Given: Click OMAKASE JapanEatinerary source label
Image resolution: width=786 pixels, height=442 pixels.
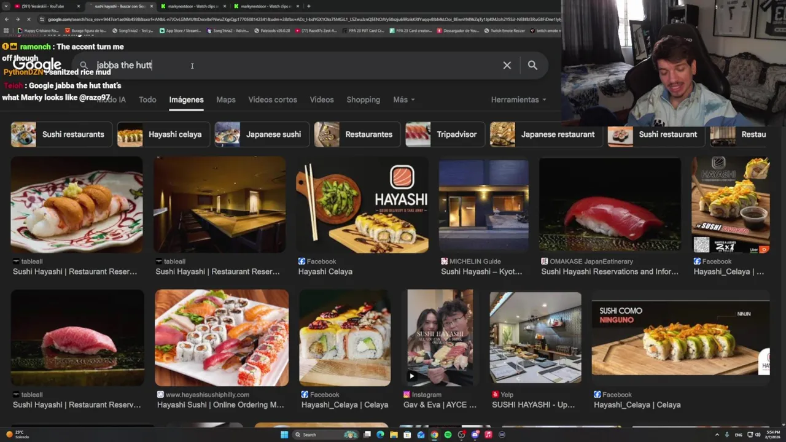Looking at the screenshot, I should coord(591,262).
